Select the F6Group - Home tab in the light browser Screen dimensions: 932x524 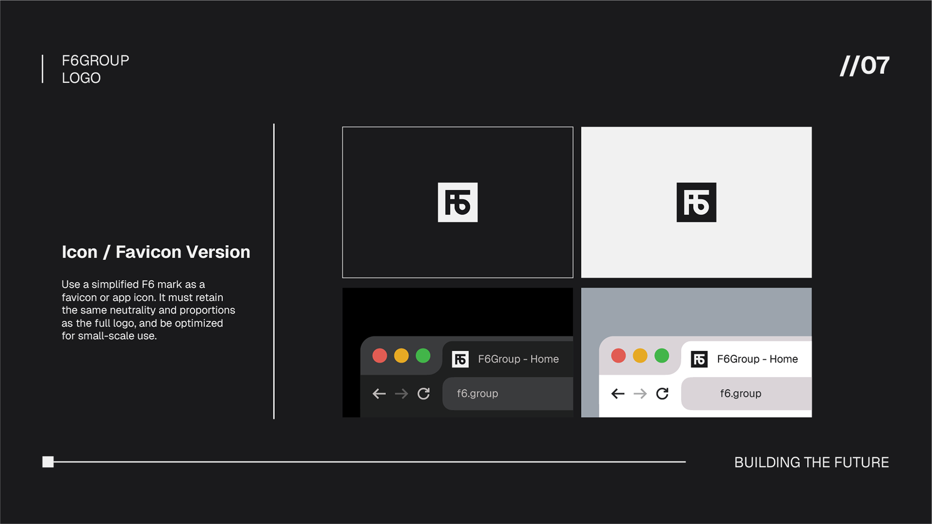[x=757, y=359]
